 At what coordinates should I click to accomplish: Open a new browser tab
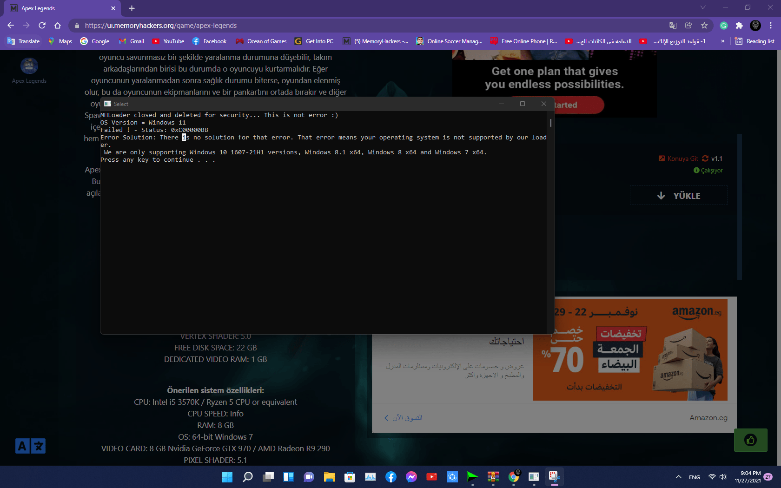(x=132, y=8)
